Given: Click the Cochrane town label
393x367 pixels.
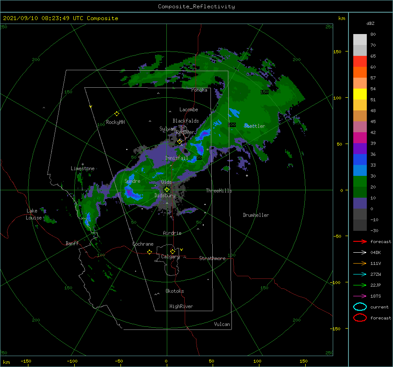Looking at the screenshot, I should 143,244.
